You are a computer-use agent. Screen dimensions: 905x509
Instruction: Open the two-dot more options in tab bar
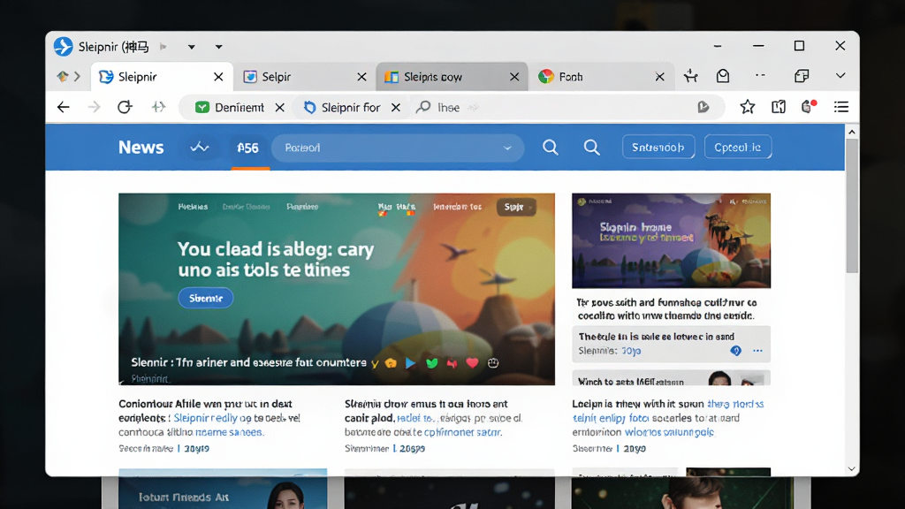coord(760,76)
